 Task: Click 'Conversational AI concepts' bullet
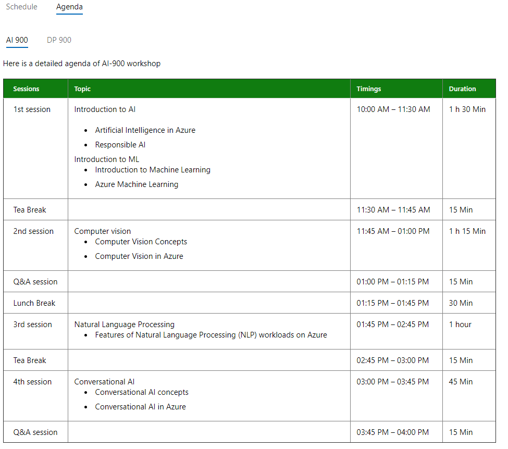tap(142, 392)
